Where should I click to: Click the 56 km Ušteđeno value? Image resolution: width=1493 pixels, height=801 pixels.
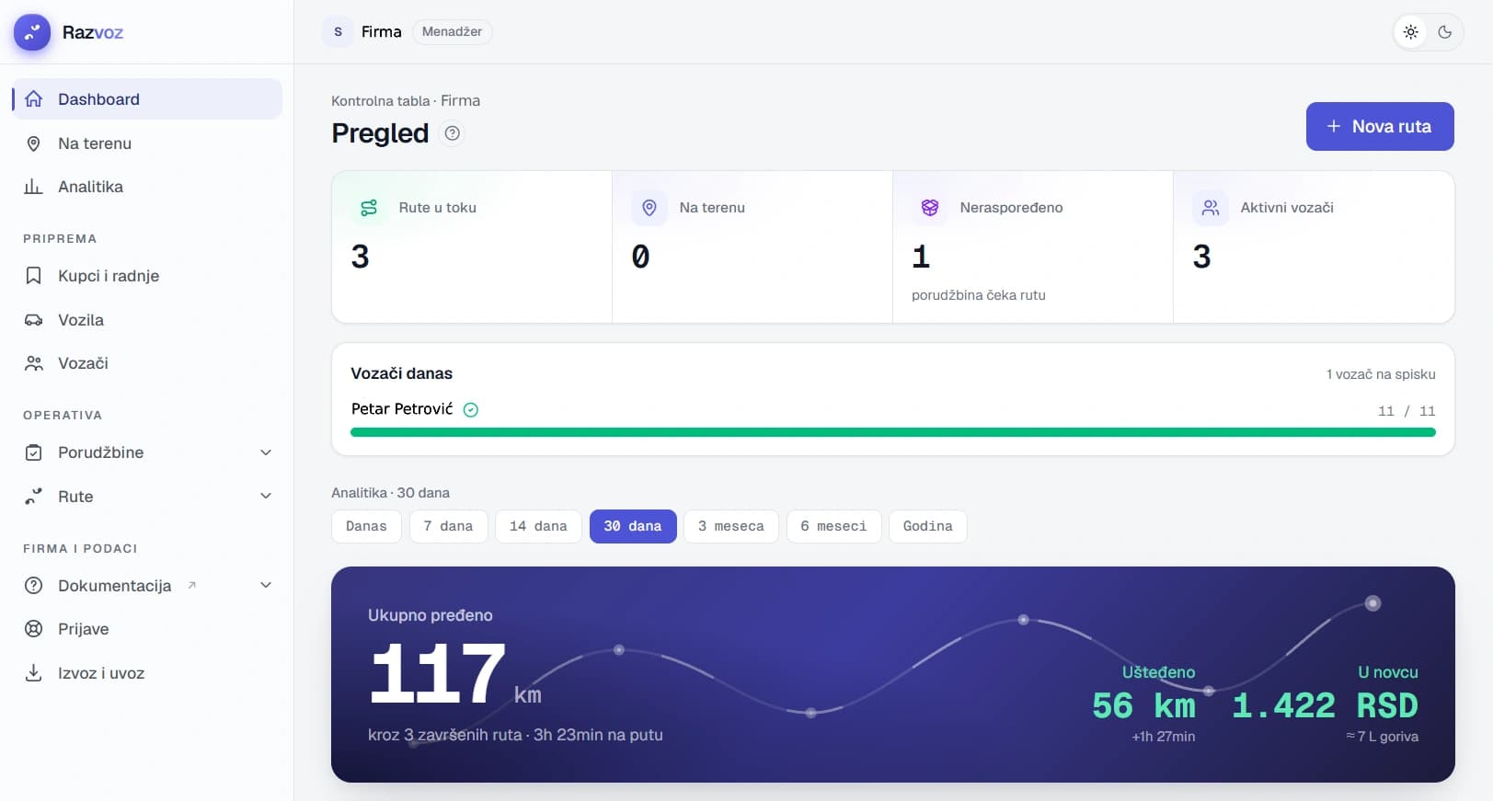(x=1143, y=706)
